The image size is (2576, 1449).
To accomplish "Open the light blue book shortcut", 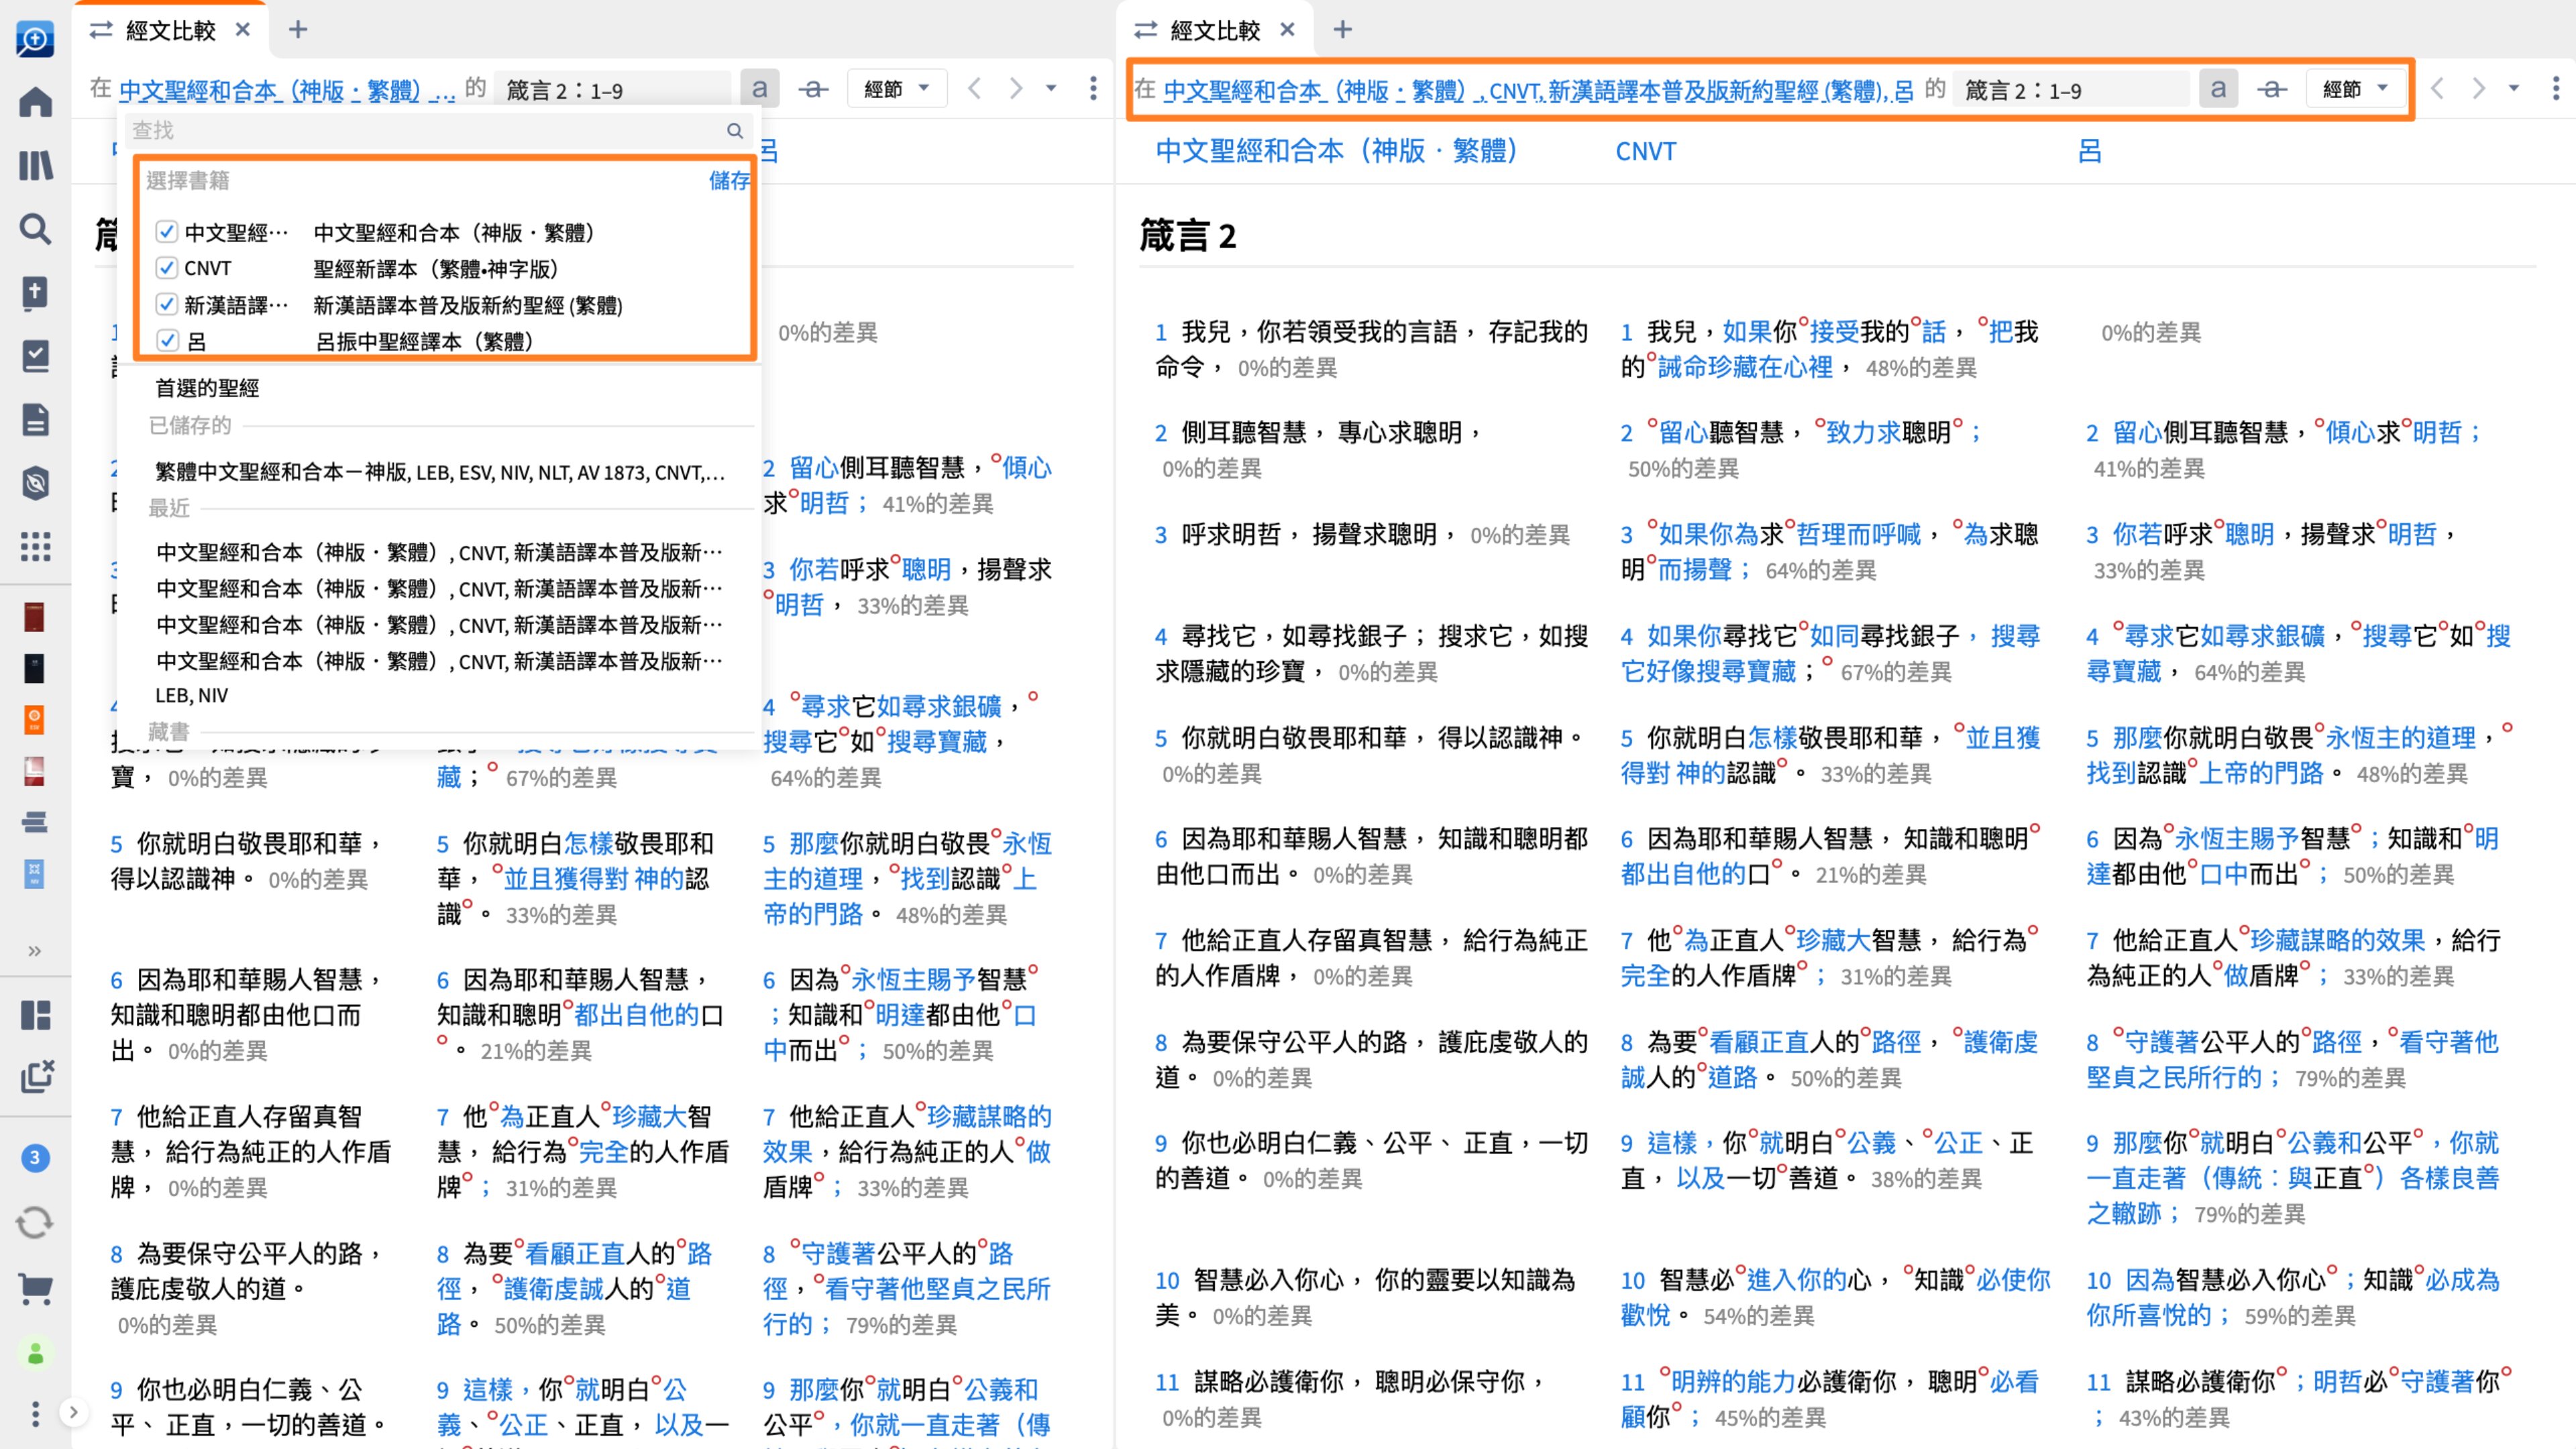I will tap(34, 874).
